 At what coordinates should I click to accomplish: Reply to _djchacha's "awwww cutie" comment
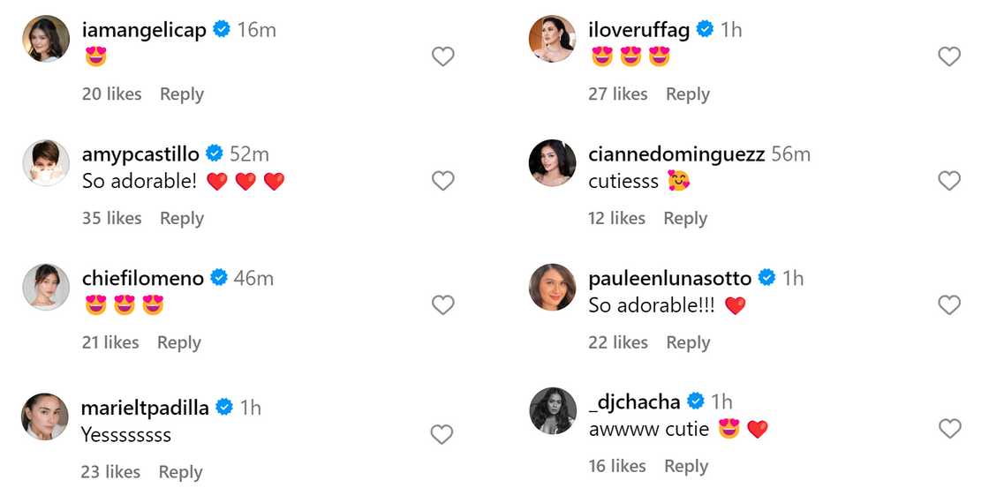click(x=686, y=466)
